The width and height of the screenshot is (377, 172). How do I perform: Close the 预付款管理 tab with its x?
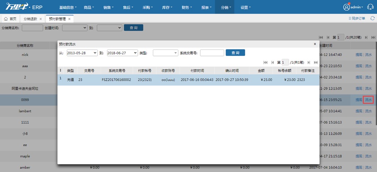69,19
